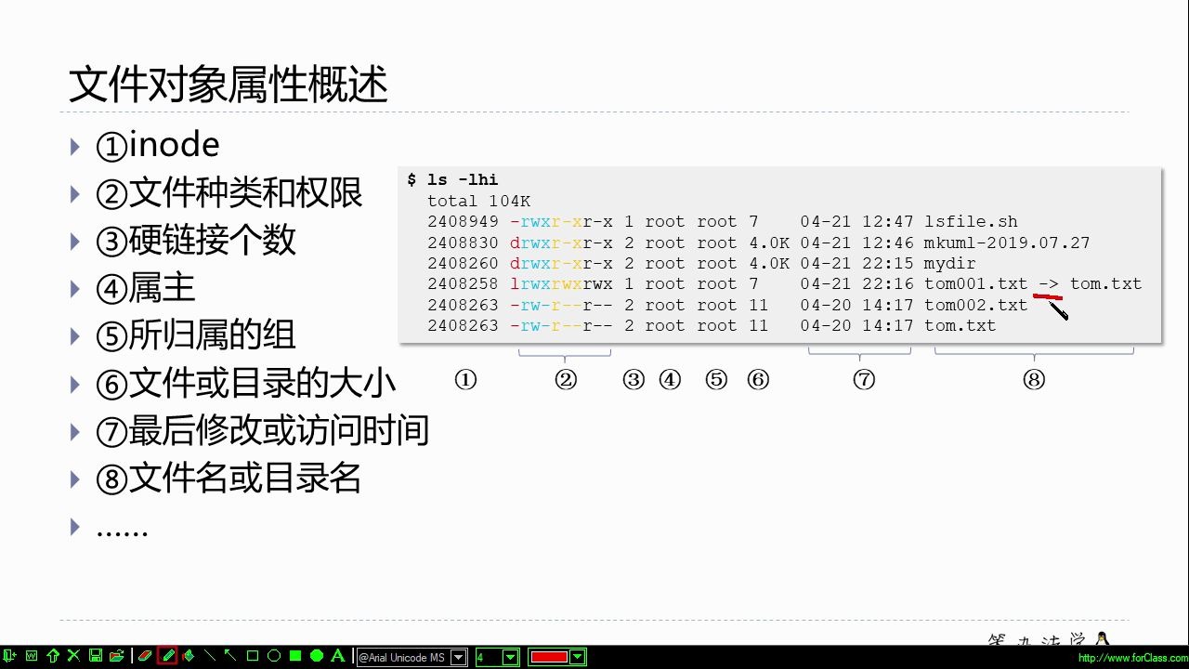
Task: Click inode number '2408258'
Action: coord(464,284)
